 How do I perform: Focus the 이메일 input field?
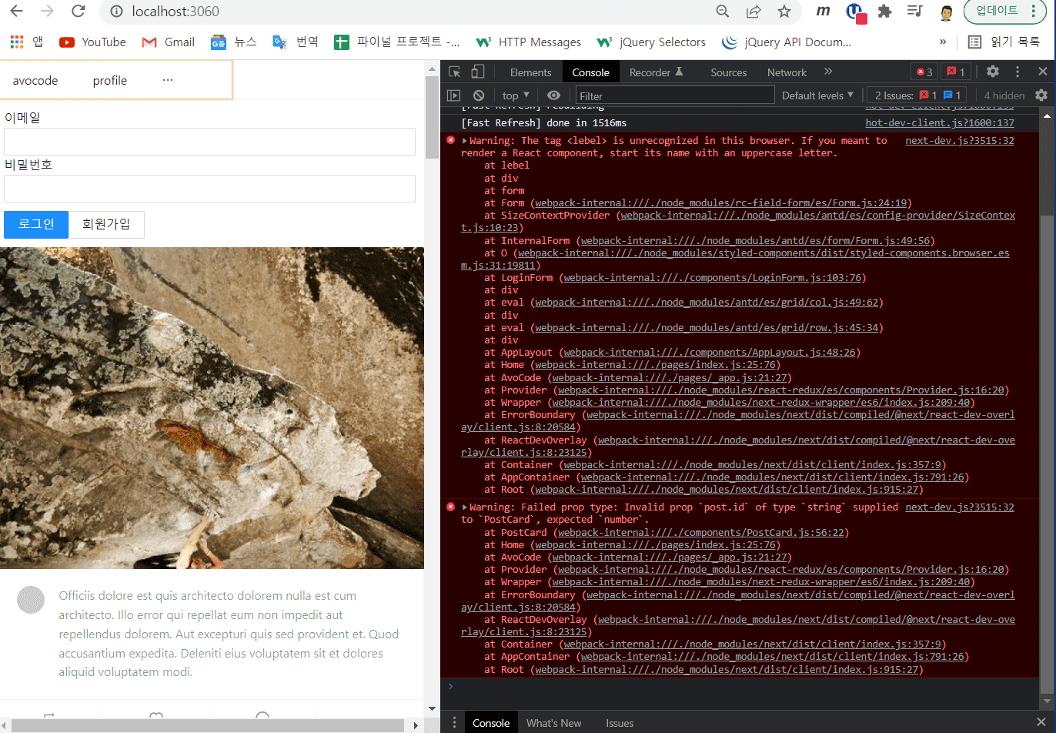point(209,142)
